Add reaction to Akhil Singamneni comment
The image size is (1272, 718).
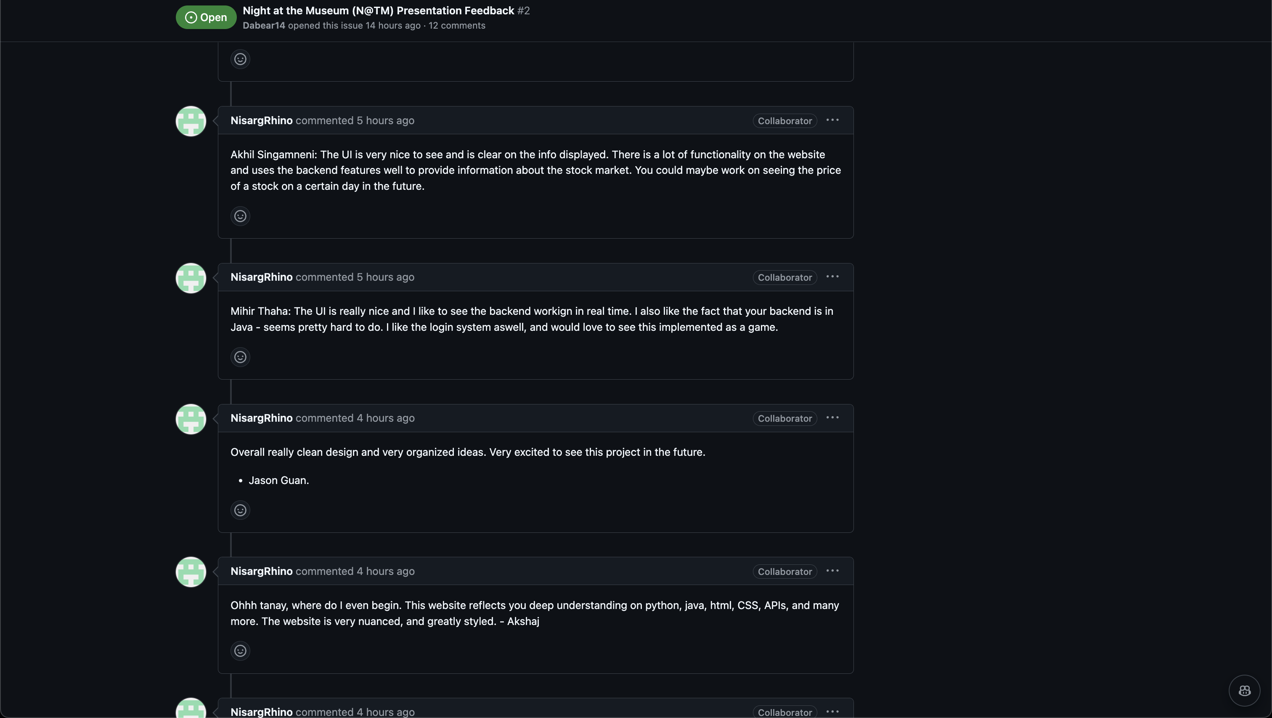click(x=240, y=216)
